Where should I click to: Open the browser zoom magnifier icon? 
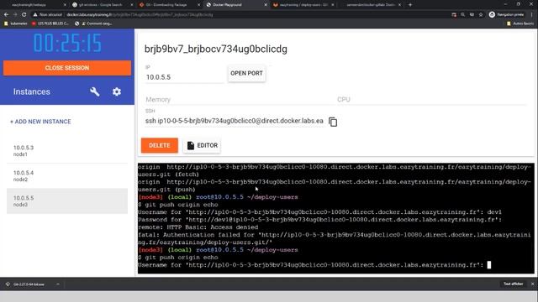pyautogui.click(x=463, y=15)
